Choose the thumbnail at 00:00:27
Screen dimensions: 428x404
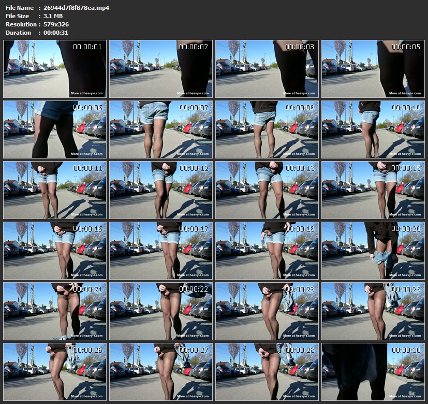[161, 372]
